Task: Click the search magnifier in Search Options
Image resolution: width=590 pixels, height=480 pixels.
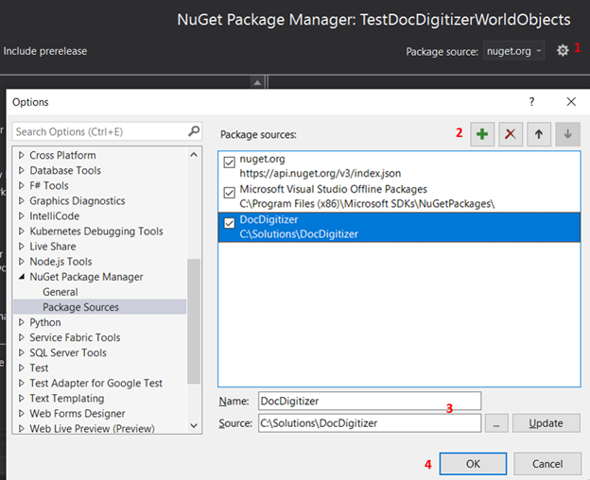Action: point(193,131)
